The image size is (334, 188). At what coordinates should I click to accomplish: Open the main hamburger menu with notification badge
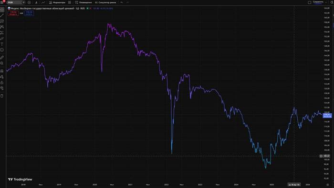2,2
